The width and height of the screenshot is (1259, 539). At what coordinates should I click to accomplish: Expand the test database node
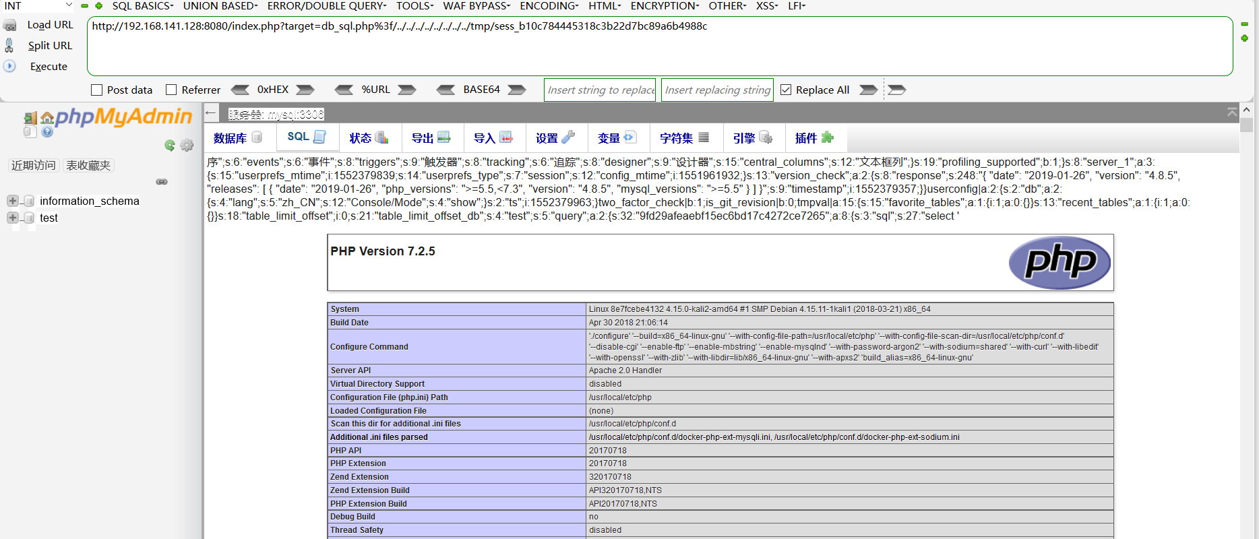tap(12, 218)
